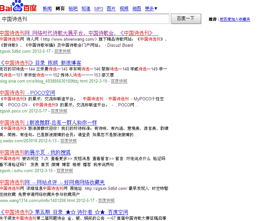Click snippet text 老石的羽诗选…144 兰采勇诗选
264x221 pixels.
28,69
